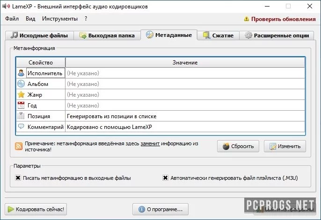Click the compression icon on Сжатие tab
The image size is (321, 220).
(206, 35)
